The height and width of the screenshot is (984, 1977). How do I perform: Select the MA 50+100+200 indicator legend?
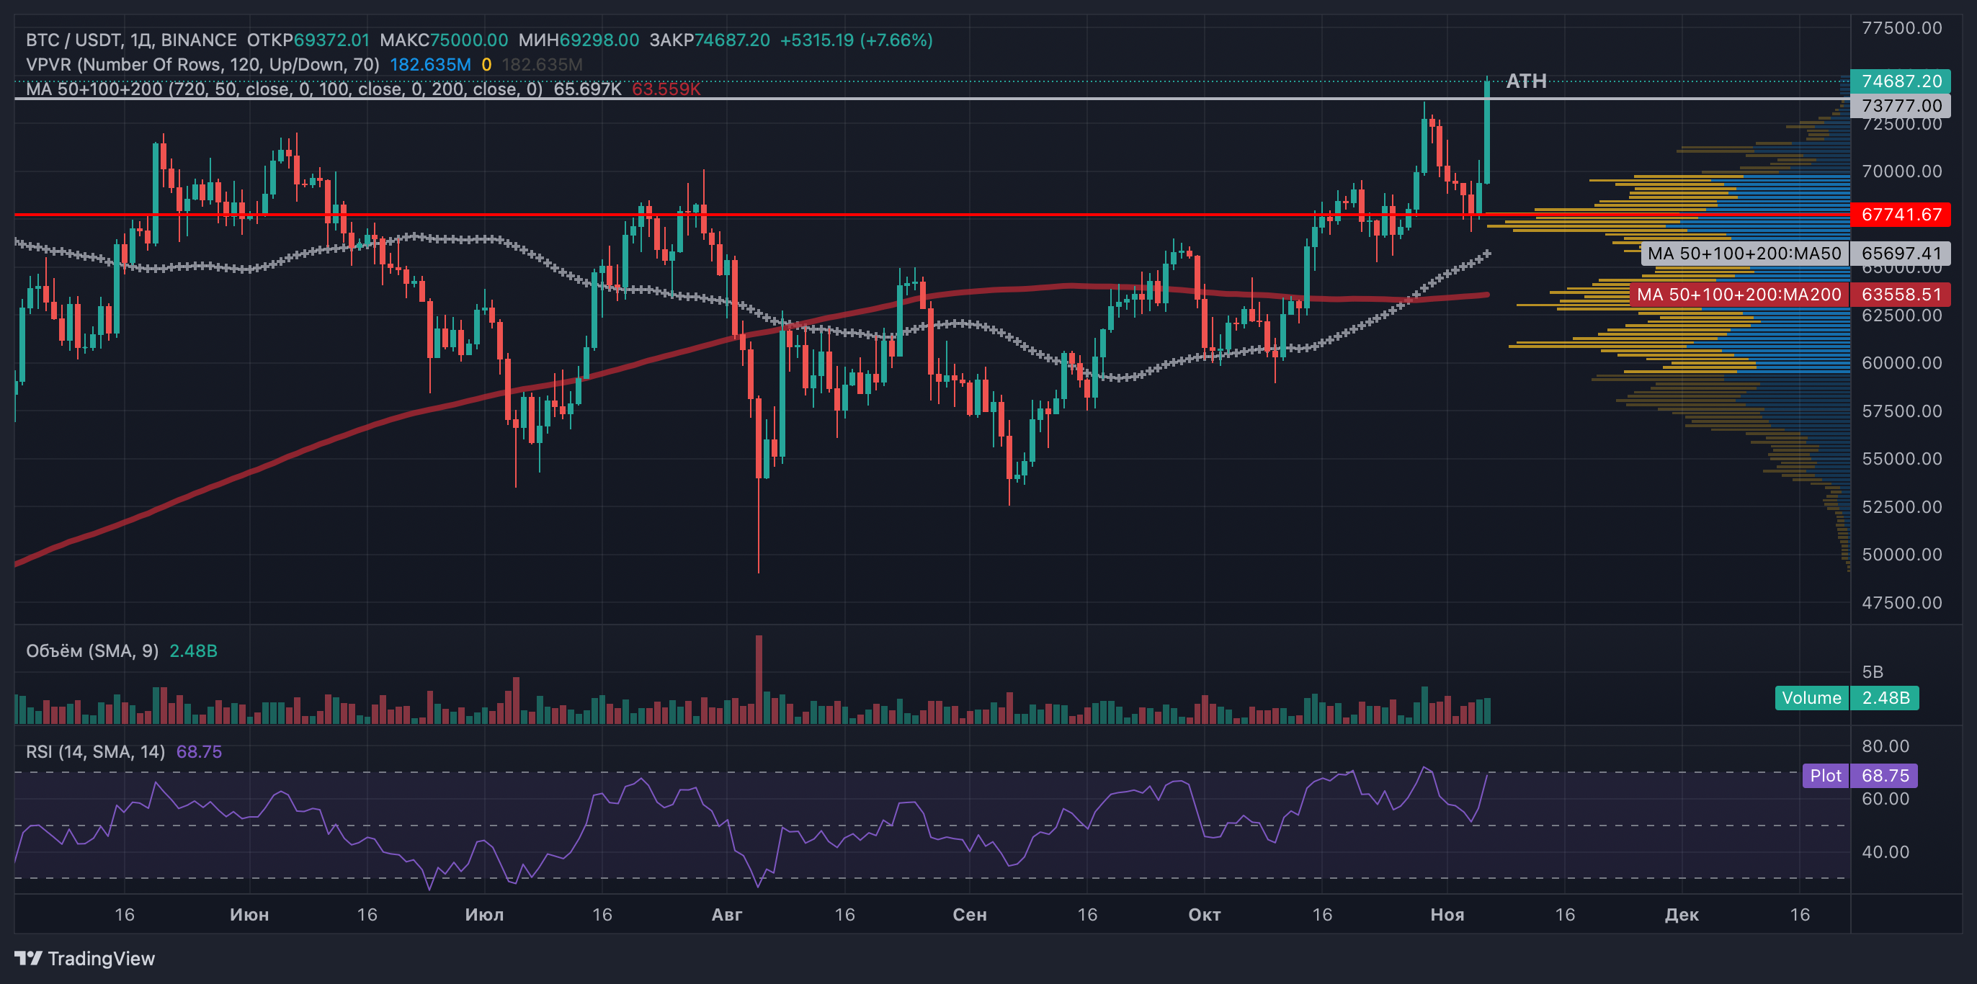coord(284,89)
